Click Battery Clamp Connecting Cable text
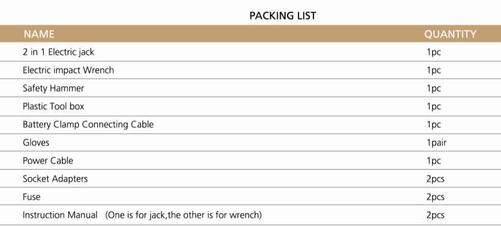The width and height of the screenshot is (501, 226). coord(88,124)
